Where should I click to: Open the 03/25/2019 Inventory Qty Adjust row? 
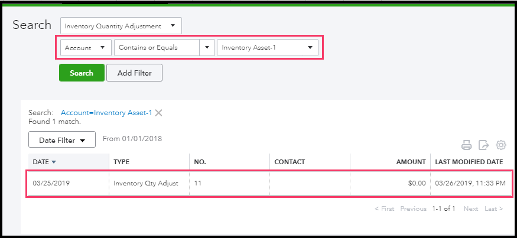click(x=145, y=183)
